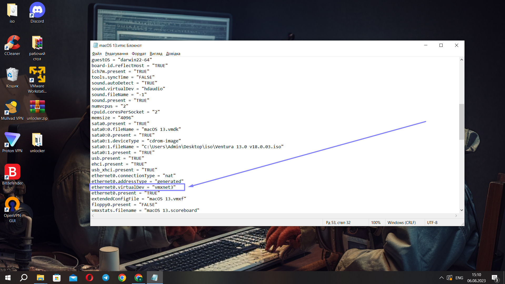The image size is (505, 284).
Task: Open taskbar search magnifier
Action: 24,278
